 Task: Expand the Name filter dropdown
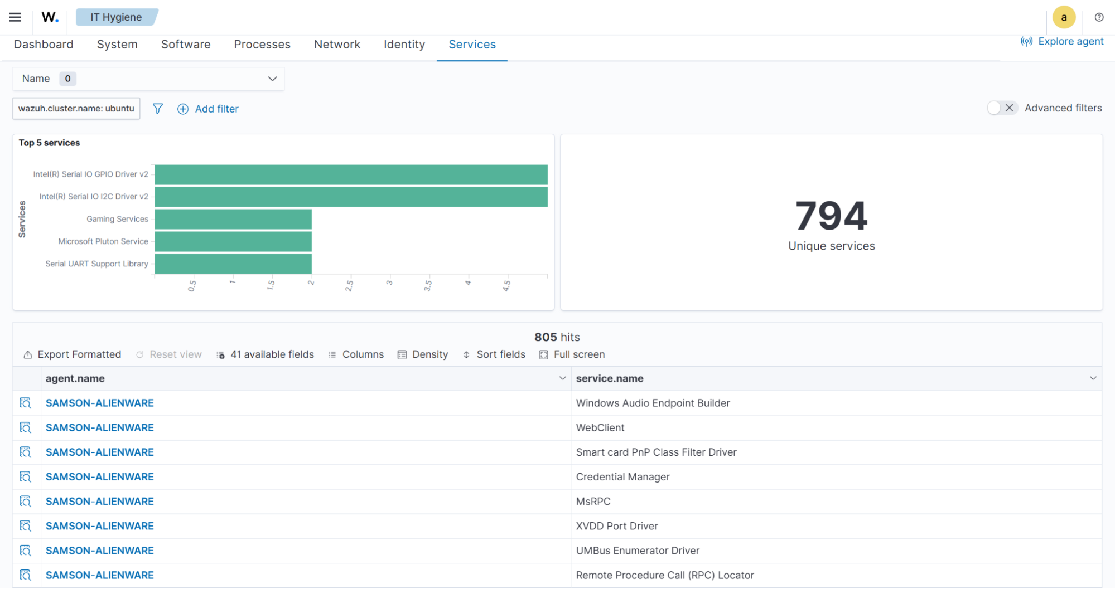click(x=272, y=79)
